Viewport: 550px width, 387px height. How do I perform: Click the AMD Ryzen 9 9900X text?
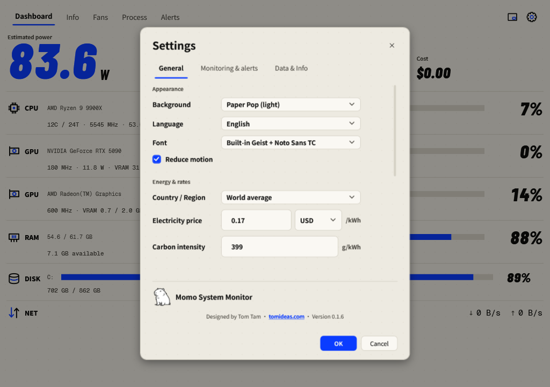point(75,108)
